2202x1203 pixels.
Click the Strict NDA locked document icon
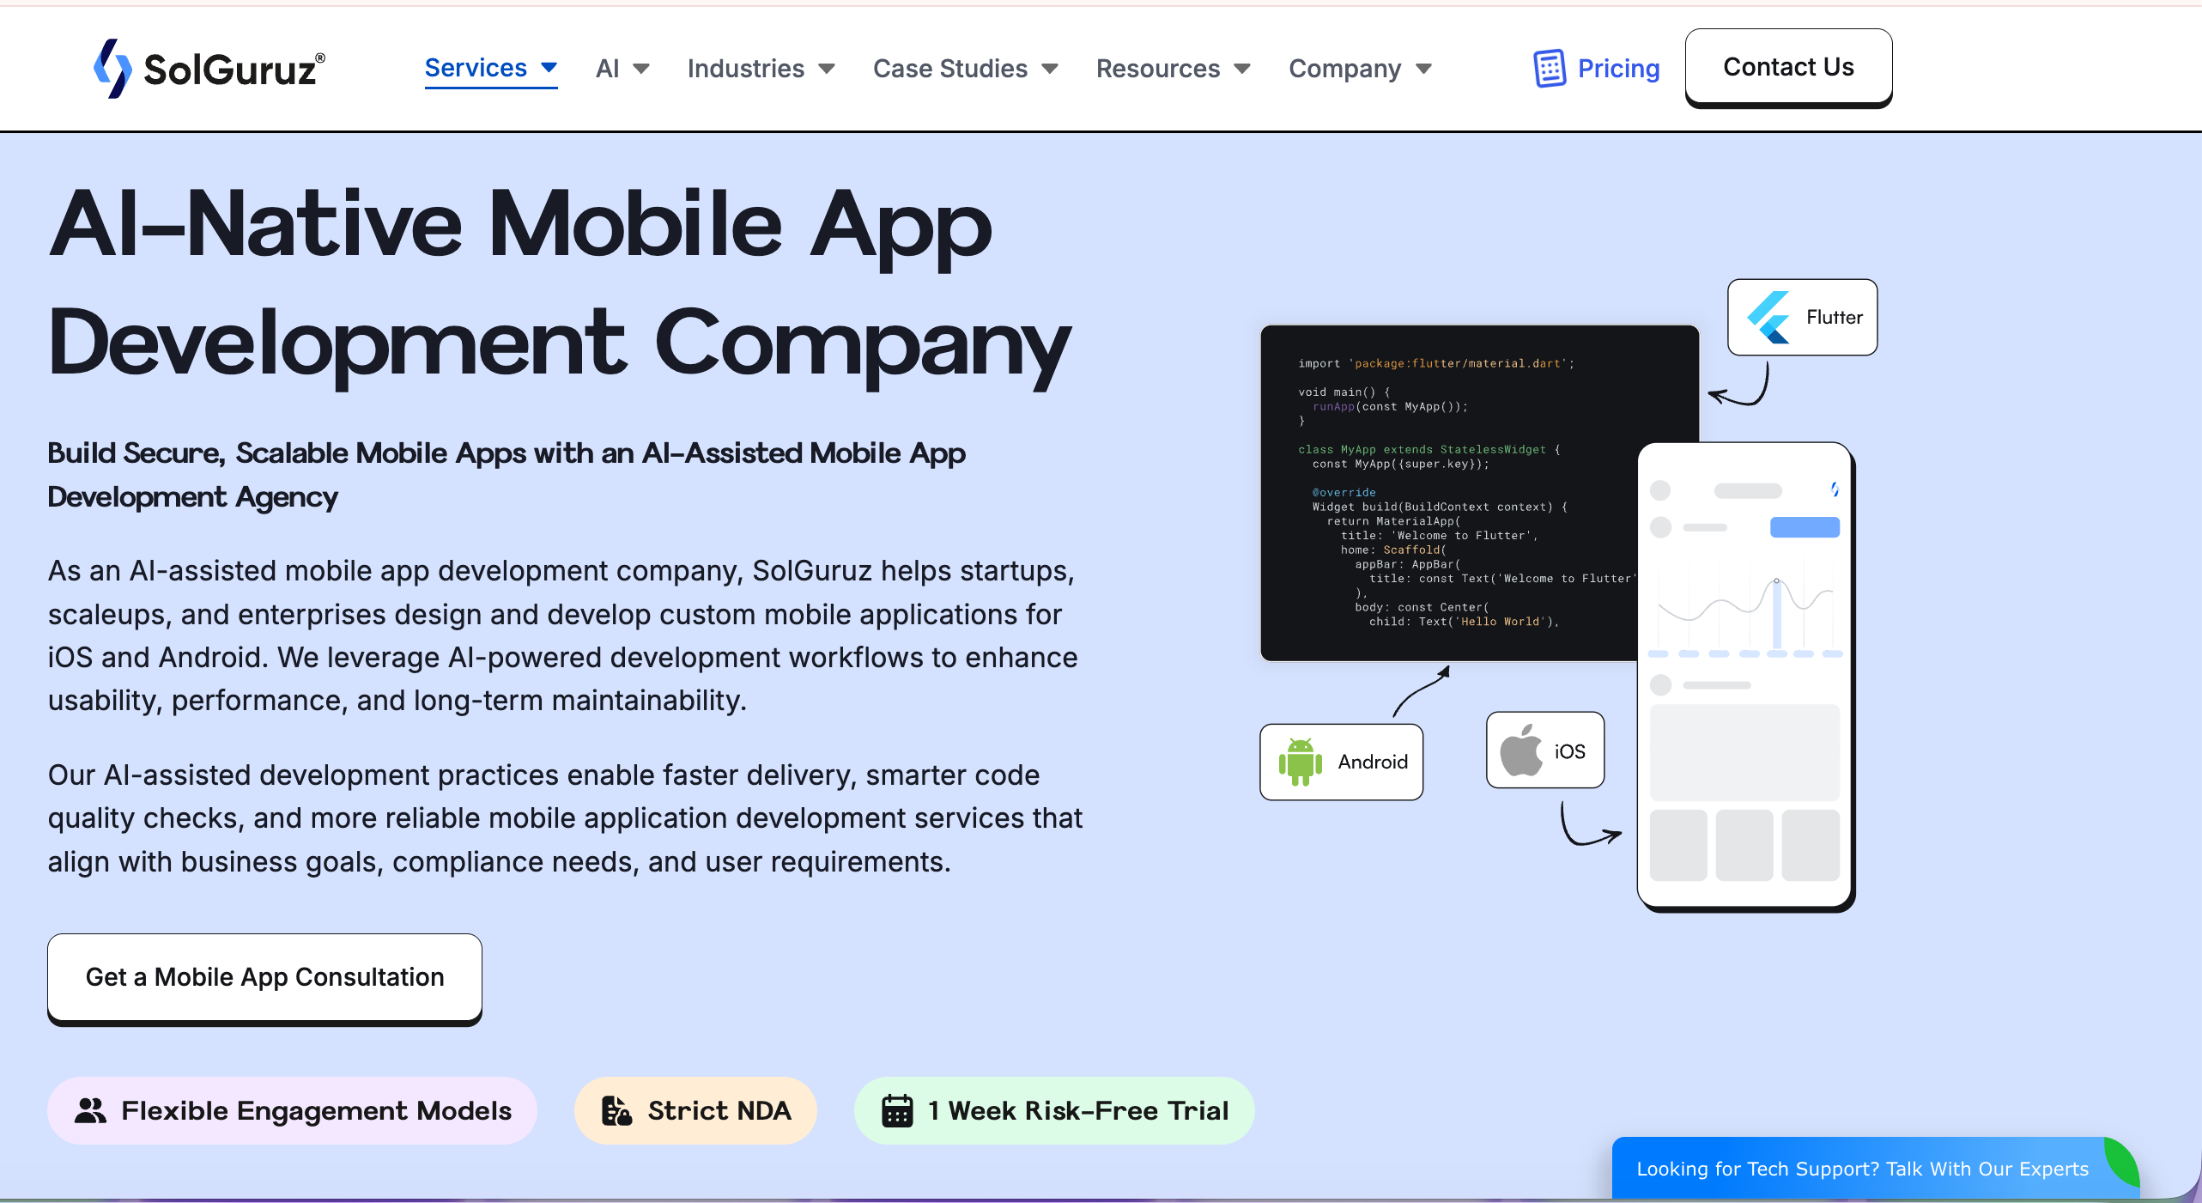pyautogui.click(x=616, y=1110)
